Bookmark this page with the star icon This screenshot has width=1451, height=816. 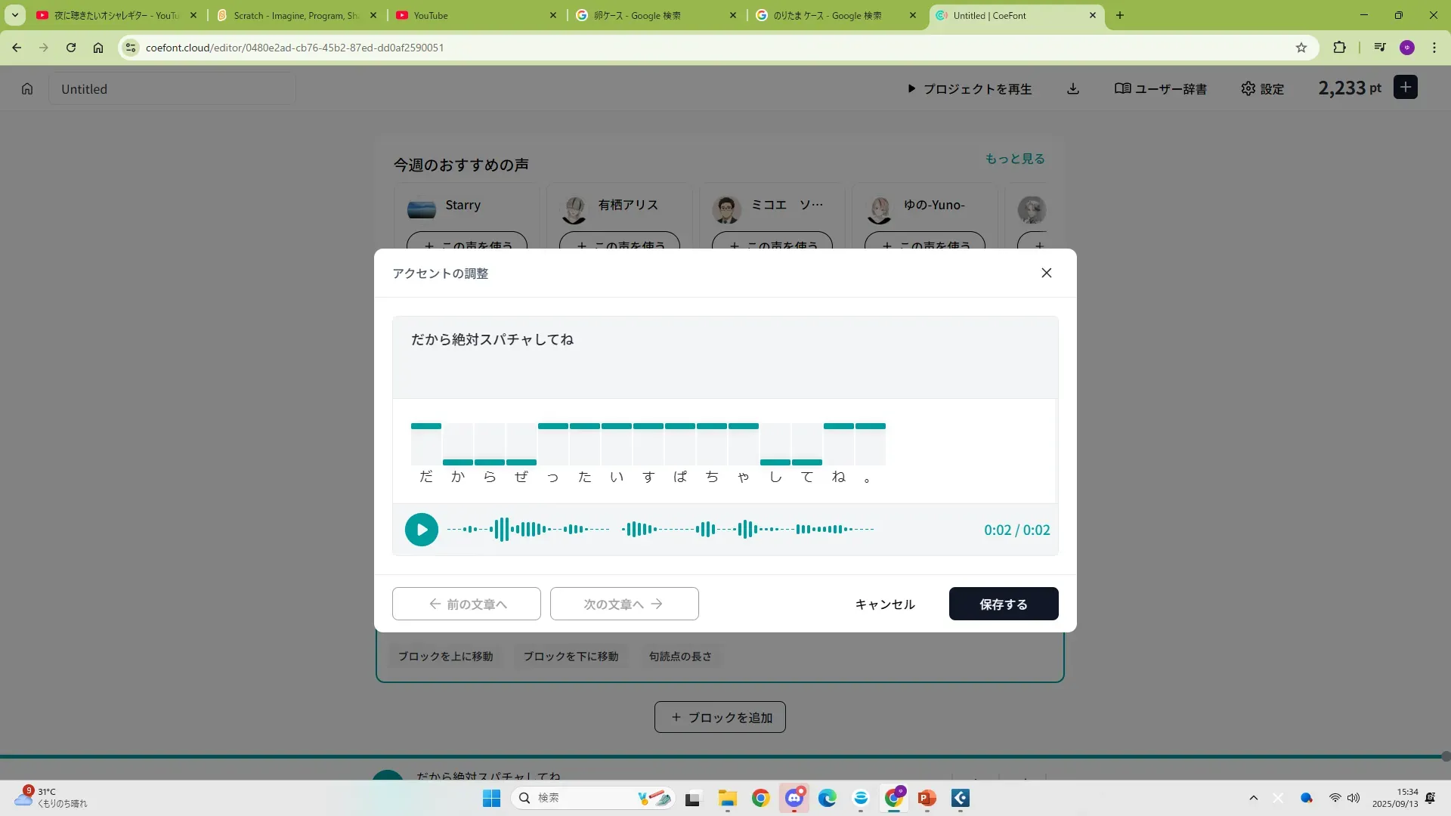[1301, 48]
